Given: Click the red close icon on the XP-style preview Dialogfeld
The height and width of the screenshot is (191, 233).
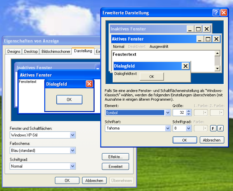Looking at the screenshot, I should click(x=89, y=84).
